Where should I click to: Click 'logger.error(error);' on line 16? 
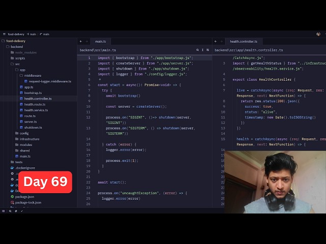[126, 150]
